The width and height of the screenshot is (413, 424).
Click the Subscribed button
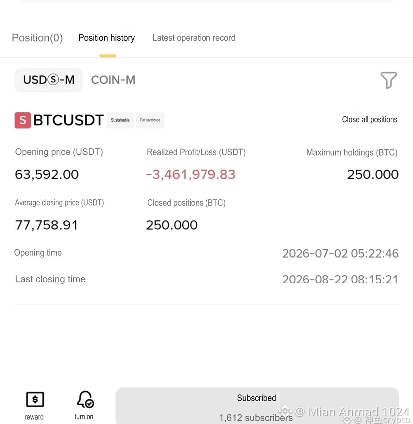click(257, 406)
